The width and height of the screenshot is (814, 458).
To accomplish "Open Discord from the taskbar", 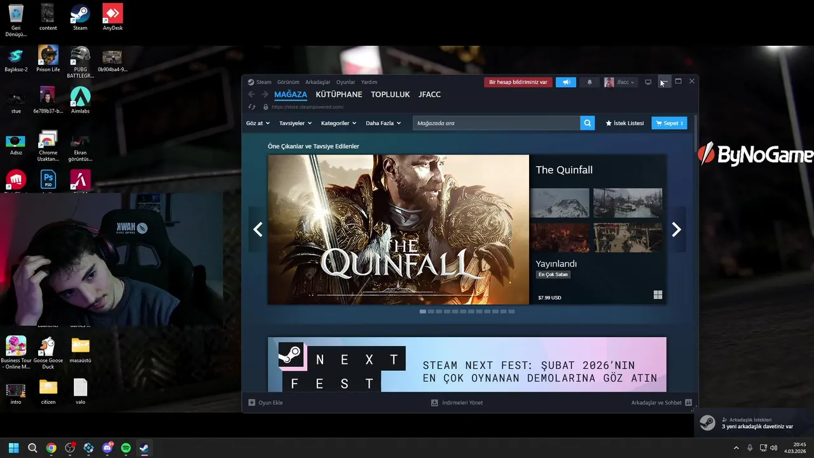I will (107, 448).
